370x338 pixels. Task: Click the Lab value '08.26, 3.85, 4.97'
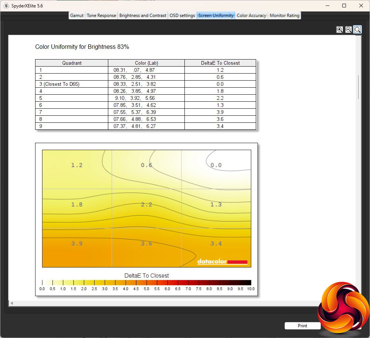pyautogui.click(x=135, y=91)
